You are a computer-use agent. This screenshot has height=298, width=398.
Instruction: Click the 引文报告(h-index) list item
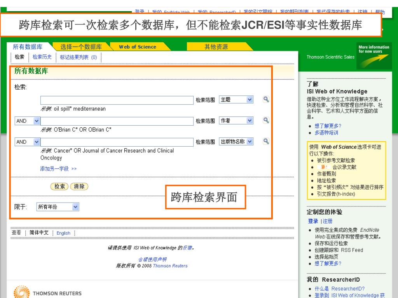coord(336,194)
